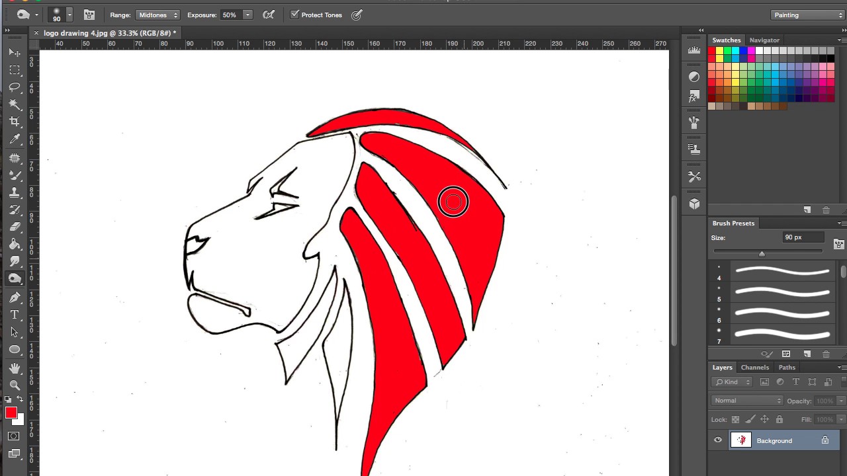Screen dimensions: 847x476
Task: Open the 3D panel cube icon
Action: (x=694, y=204)
